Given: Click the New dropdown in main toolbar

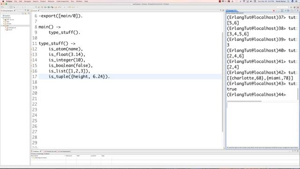Looking at the screenshot, I should 2,7.
